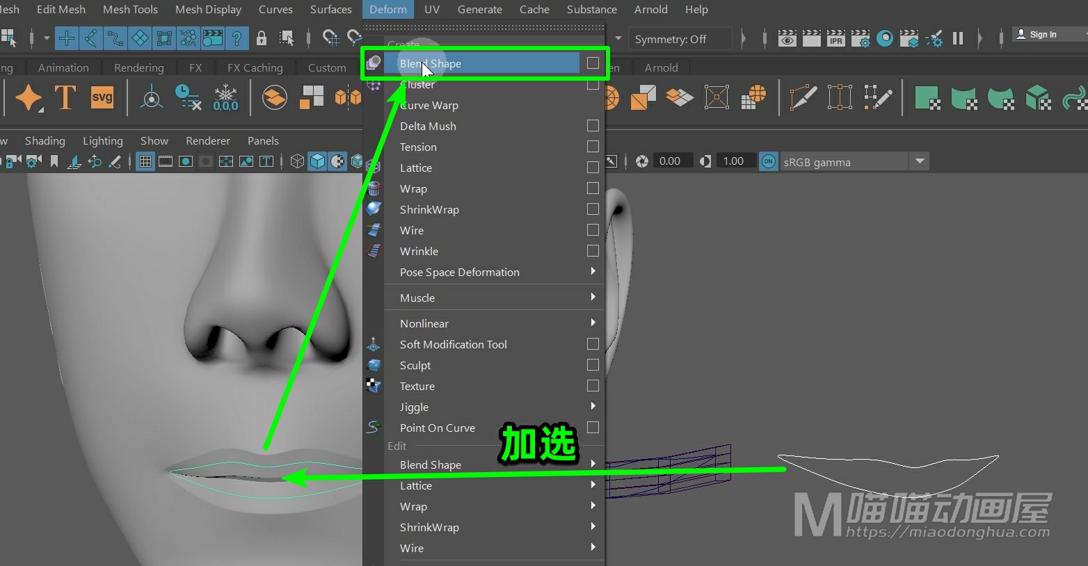The height and width of the screenshot is (566, 1088).
Task: Click the joints selection mask icon
Action: coord(91,38)
